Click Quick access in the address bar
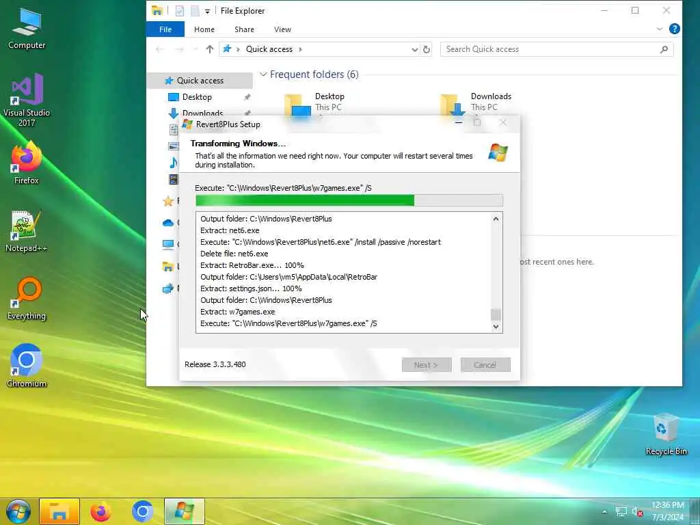 [x=269, y=49]
